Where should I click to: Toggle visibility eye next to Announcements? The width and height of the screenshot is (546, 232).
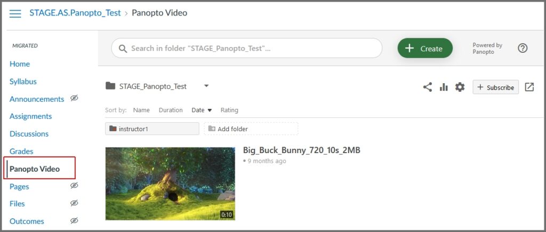pyautogui.click(x=74, y=98)
